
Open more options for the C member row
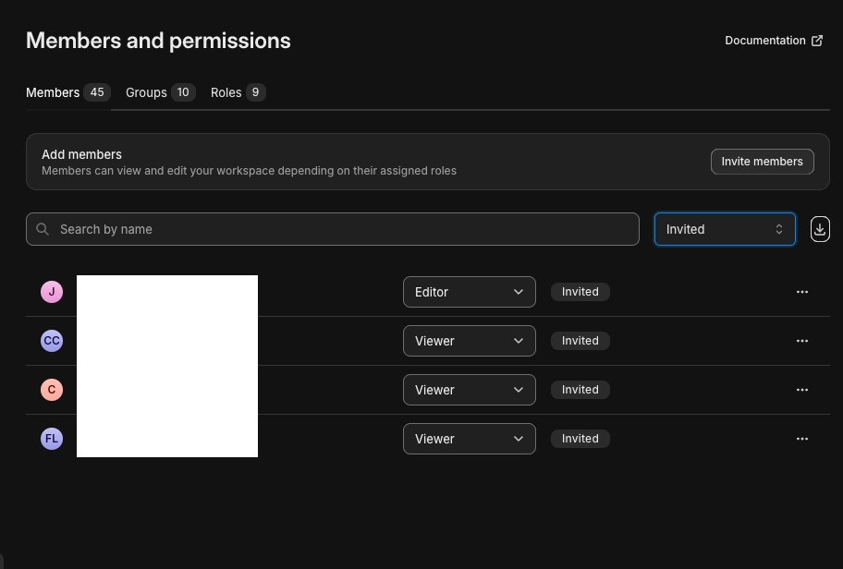tap(801, 390)
